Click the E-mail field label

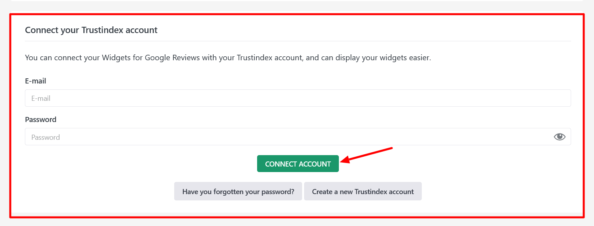[x=36, y=81]
